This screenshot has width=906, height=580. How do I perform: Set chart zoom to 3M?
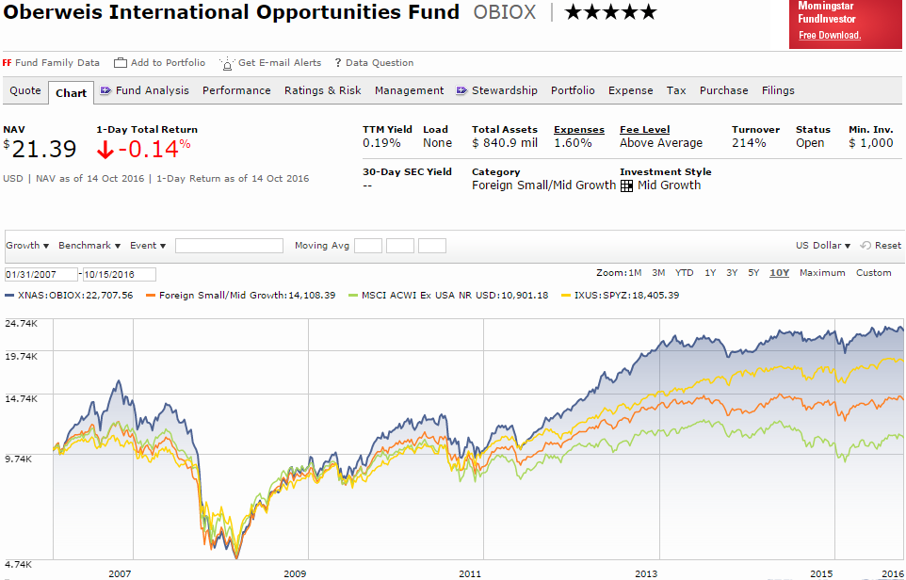click(x=658, y=273)
